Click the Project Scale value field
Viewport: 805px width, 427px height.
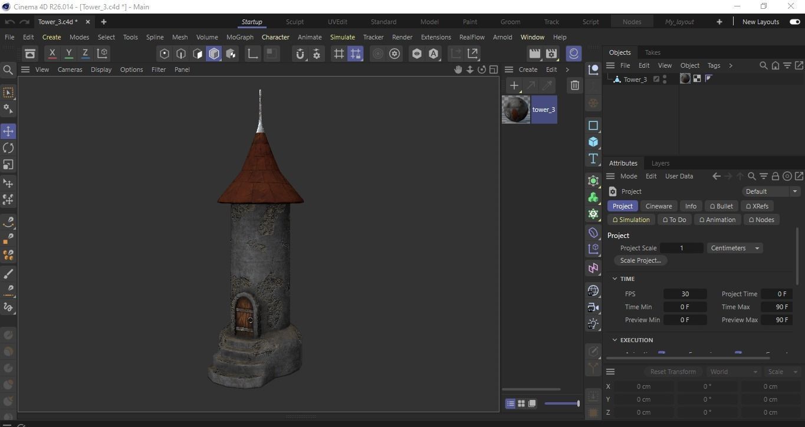[x=681, y=248]
